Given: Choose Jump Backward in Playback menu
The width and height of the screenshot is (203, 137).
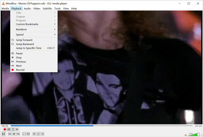Looking at the screenshot, I should click(x=34, y=44).
